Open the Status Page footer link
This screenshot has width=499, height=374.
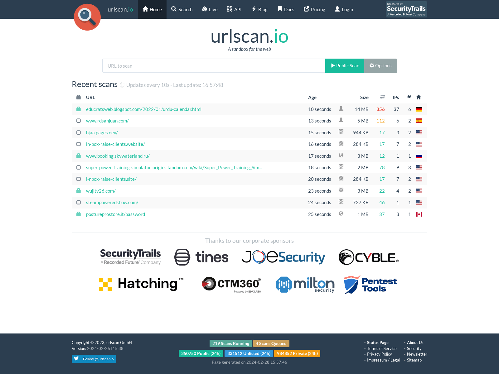378,343
